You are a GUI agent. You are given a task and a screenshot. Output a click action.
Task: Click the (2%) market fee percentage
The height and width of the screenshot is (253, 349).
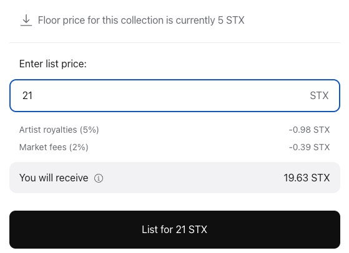tap(79, 147)
